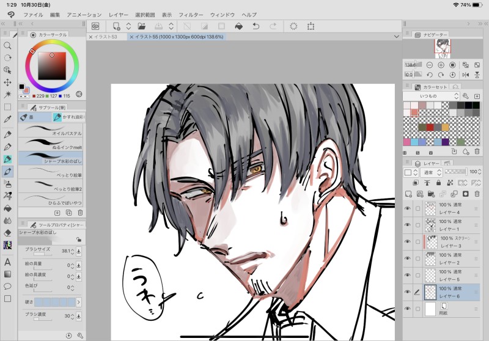Open the フィルター menu

191,15
